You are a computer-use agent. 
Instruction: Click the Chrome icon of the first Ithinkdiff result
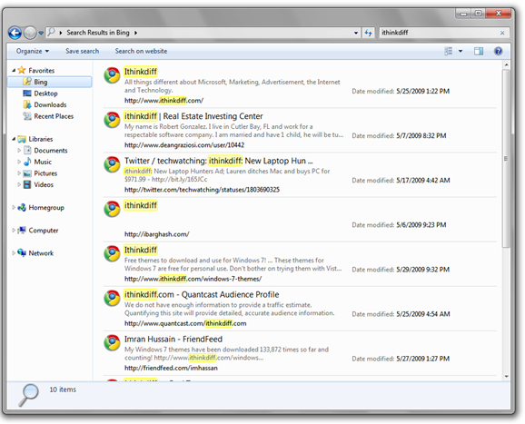point(112,75)
